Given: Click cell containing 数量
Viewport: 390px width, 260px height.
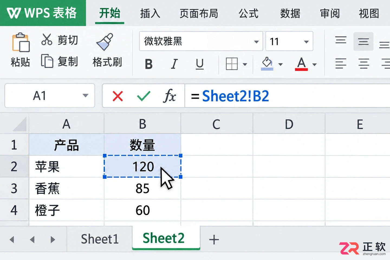Looking at the screenshot, I should pos(142,145).
